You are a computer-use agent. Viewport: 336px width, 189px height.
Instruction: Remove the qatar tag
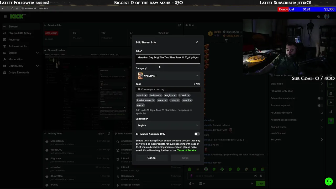point(178,101)
